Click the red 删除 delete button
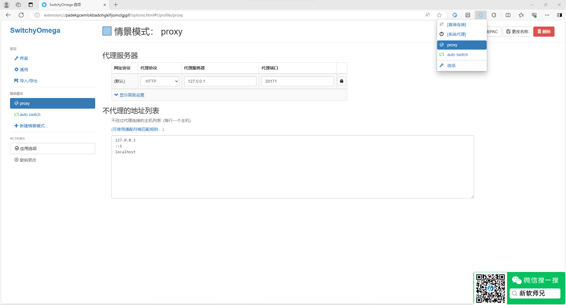Viewport: 566px width, 305px height. point(544,32)
